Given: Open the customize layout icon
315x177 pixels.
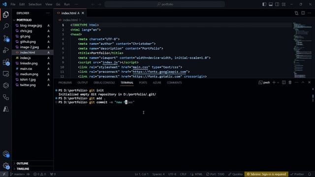Looking at the screenshot, I should point(283,4).
